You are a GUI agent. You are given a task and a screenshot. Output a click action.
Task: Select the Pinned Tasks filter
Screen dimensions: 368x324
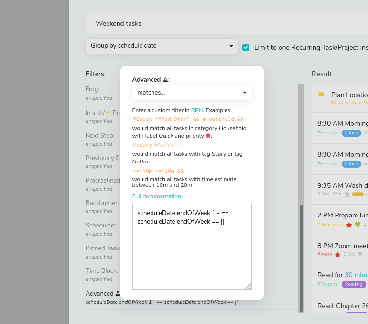[x=103, y=252]
